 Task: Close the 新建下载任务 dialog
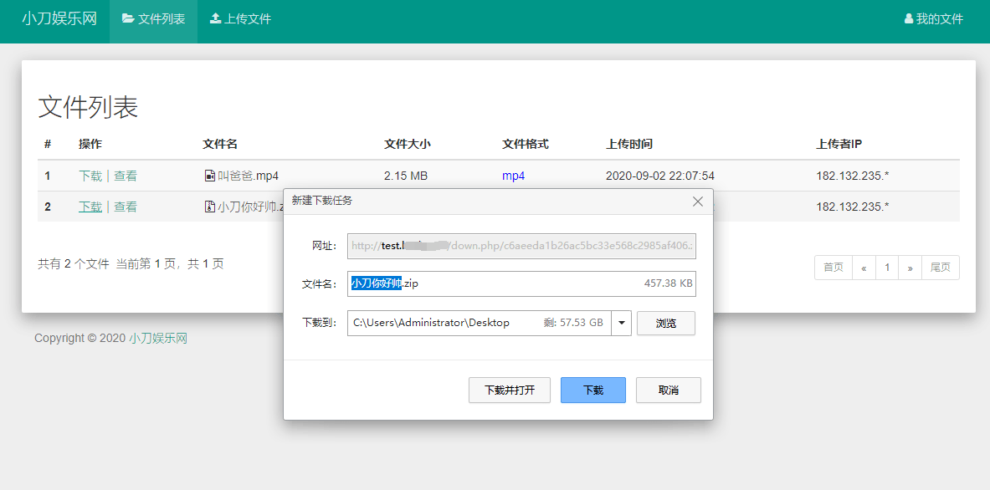point(698,202)
